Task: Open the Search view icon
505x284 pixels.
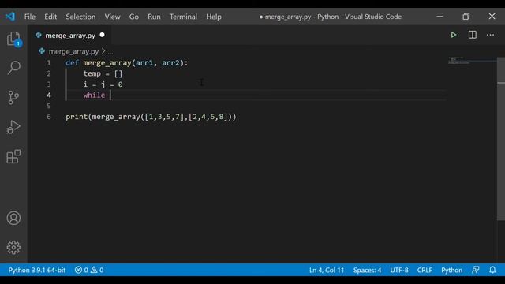Action: [14, 68]
